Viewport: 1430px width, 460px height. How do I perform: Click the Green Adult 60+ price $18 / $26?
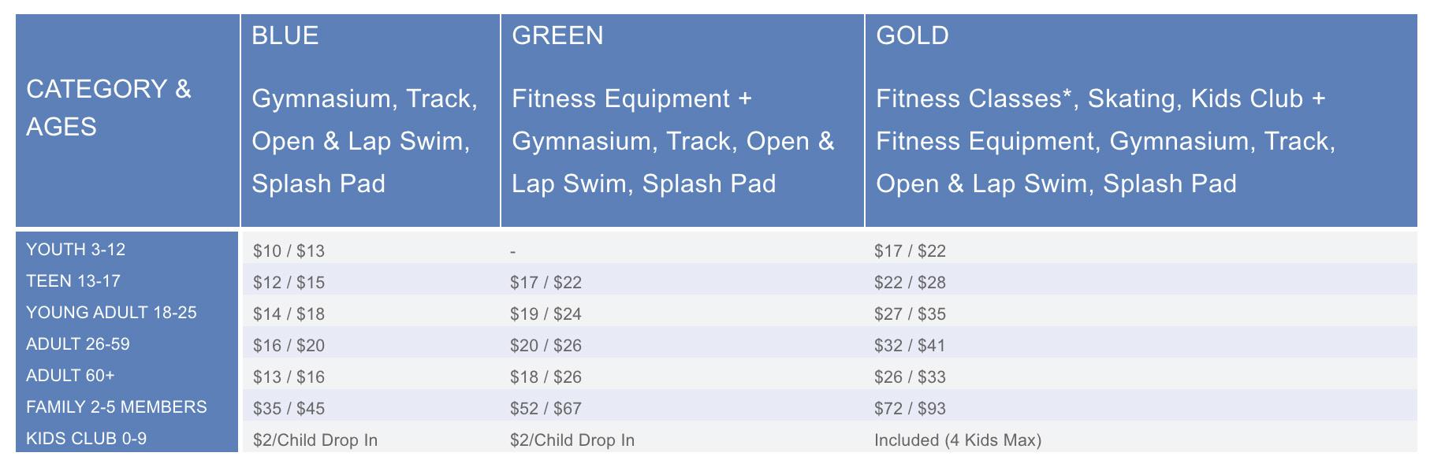[x=546, y=377]
